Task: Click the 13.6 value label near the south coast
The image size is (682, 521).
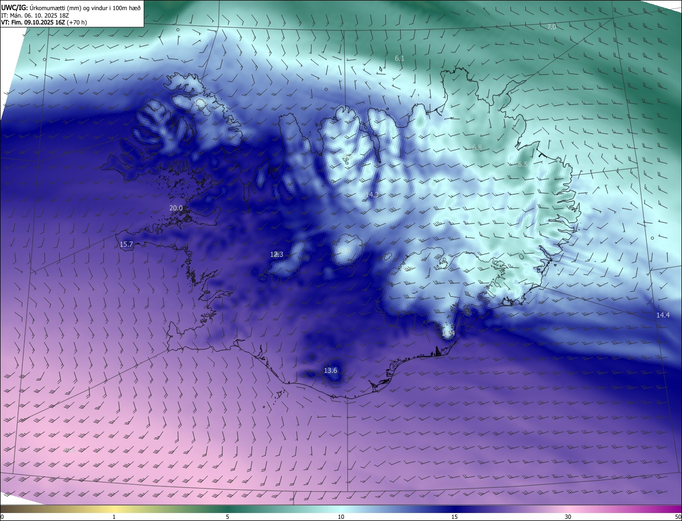Action: pos(330,371)
